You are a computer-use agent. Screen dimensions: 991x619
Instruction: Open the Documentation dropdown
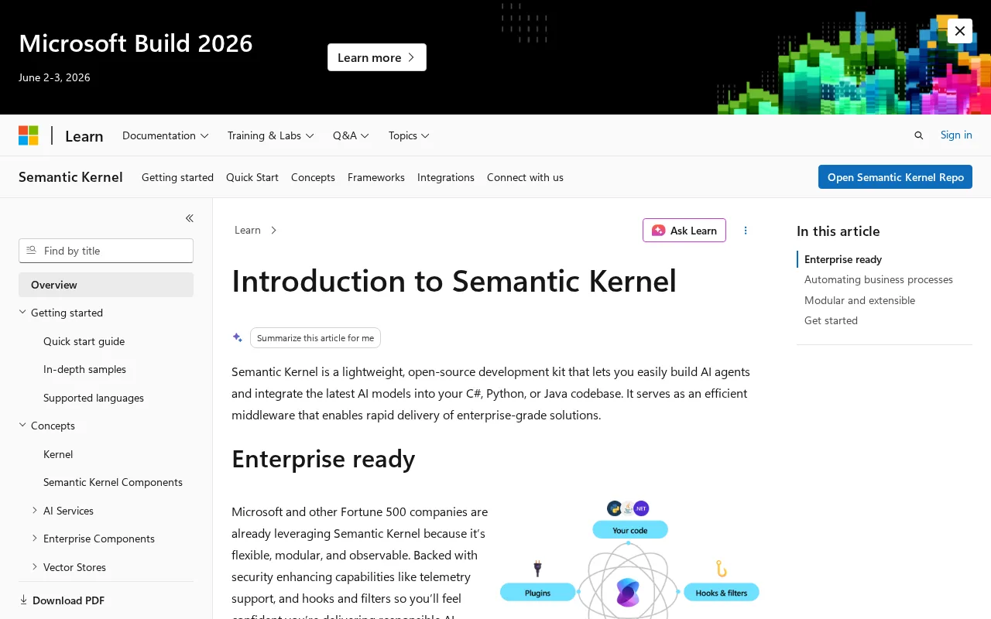tap(166, 135)
